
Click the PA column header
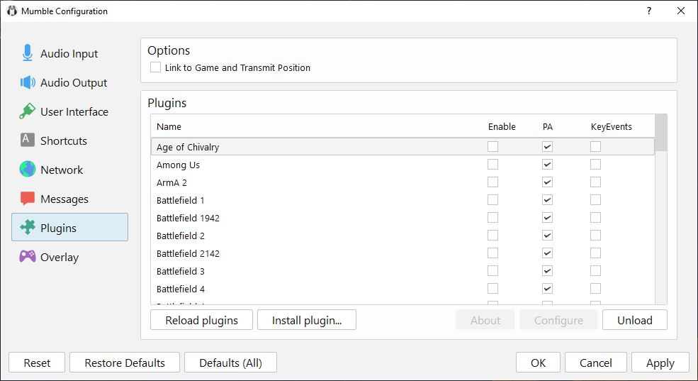click(548, 126)
